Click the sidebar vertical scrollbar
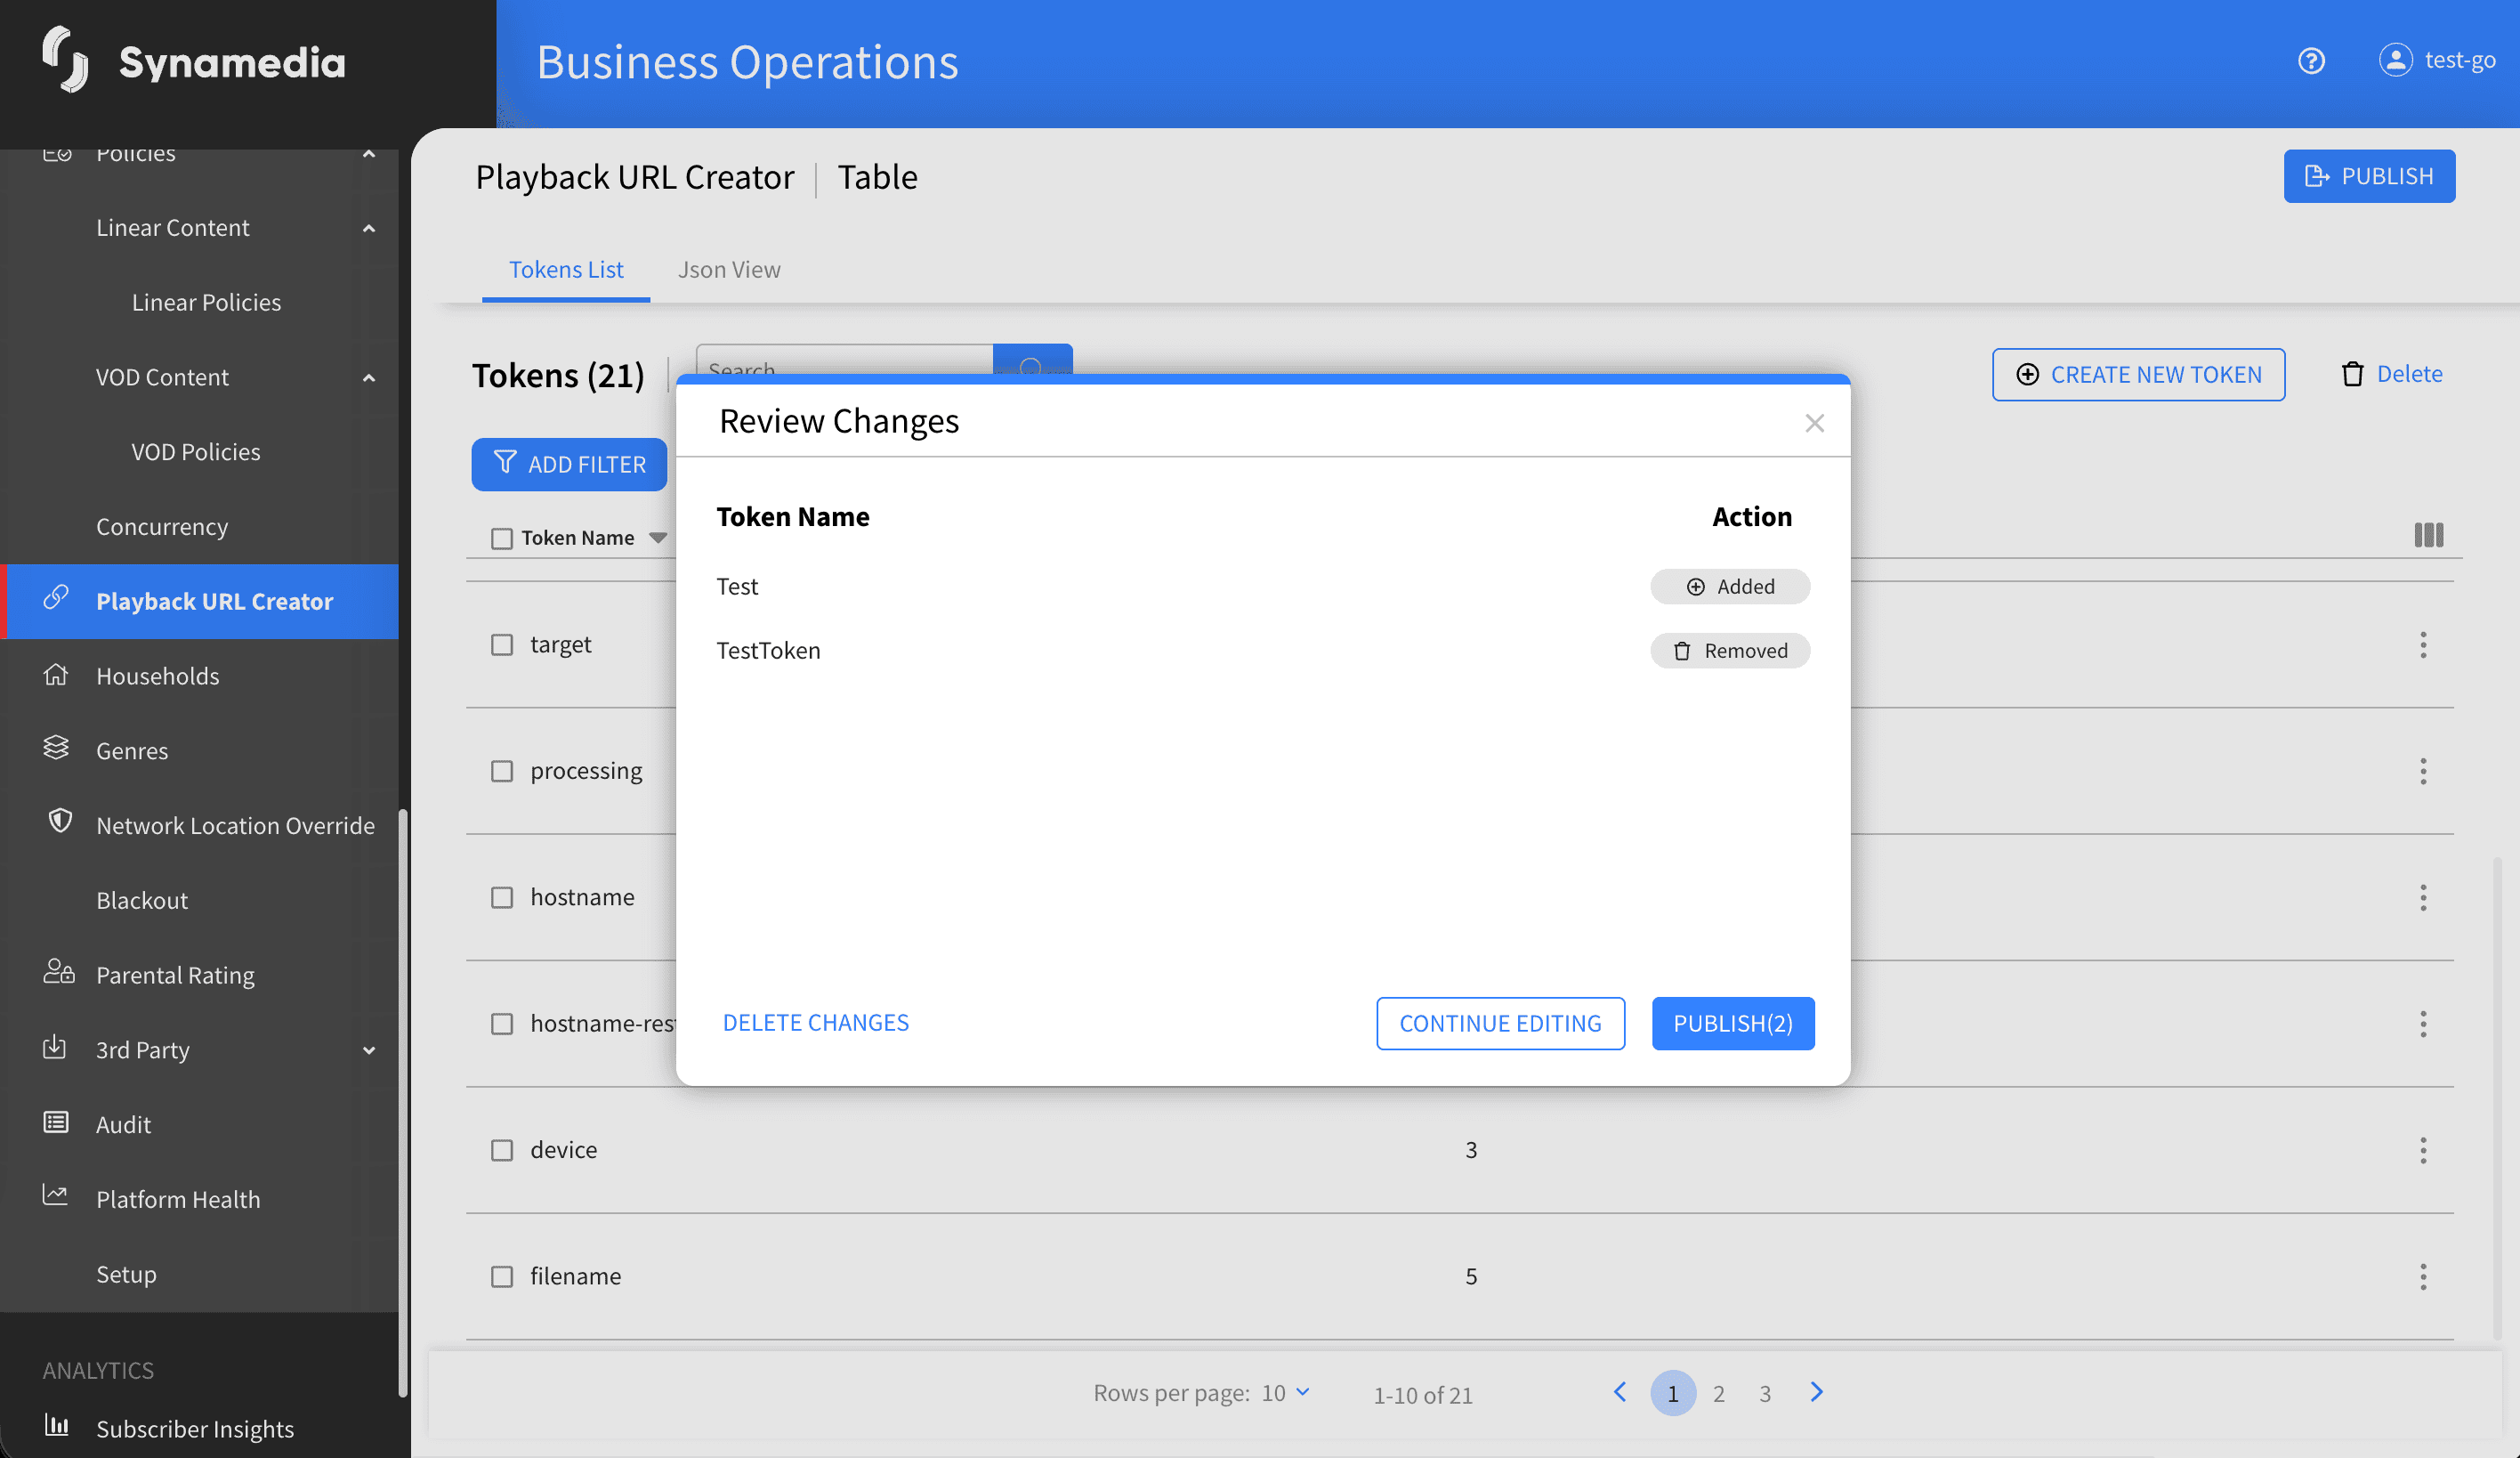The height and width of the screenshot is (1458, 2520). click(x=403, y=1103)
